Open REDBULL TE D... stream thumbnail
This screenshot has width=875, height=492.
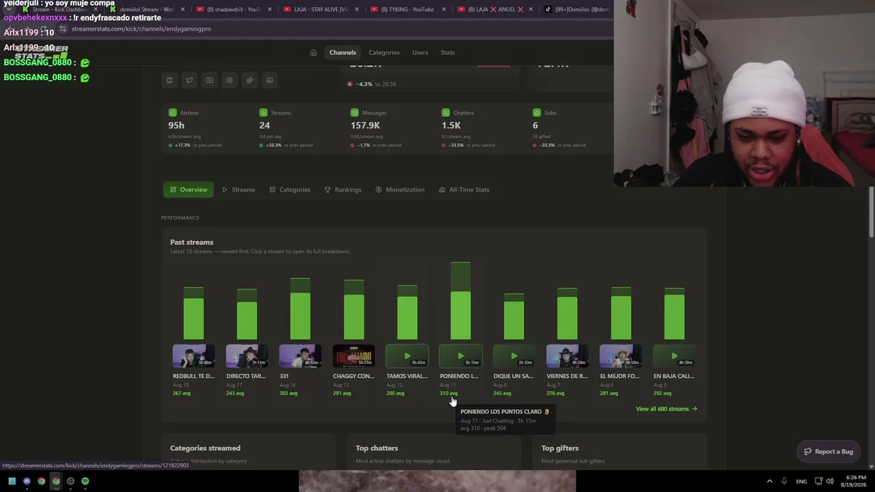pos(193,356)
